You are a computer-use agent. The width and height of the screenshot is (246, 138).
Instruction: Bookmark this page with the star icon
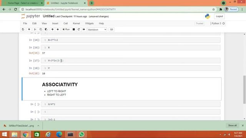214,9
